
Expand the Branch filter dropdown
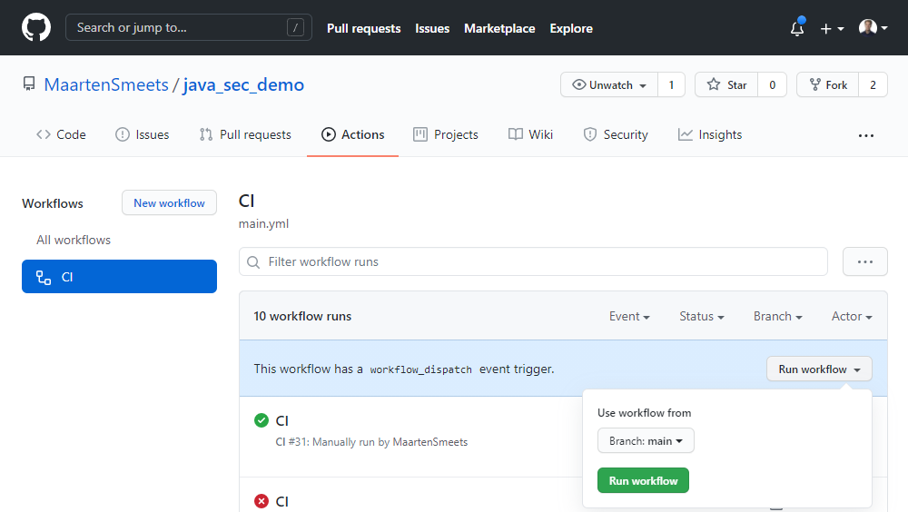778,316
